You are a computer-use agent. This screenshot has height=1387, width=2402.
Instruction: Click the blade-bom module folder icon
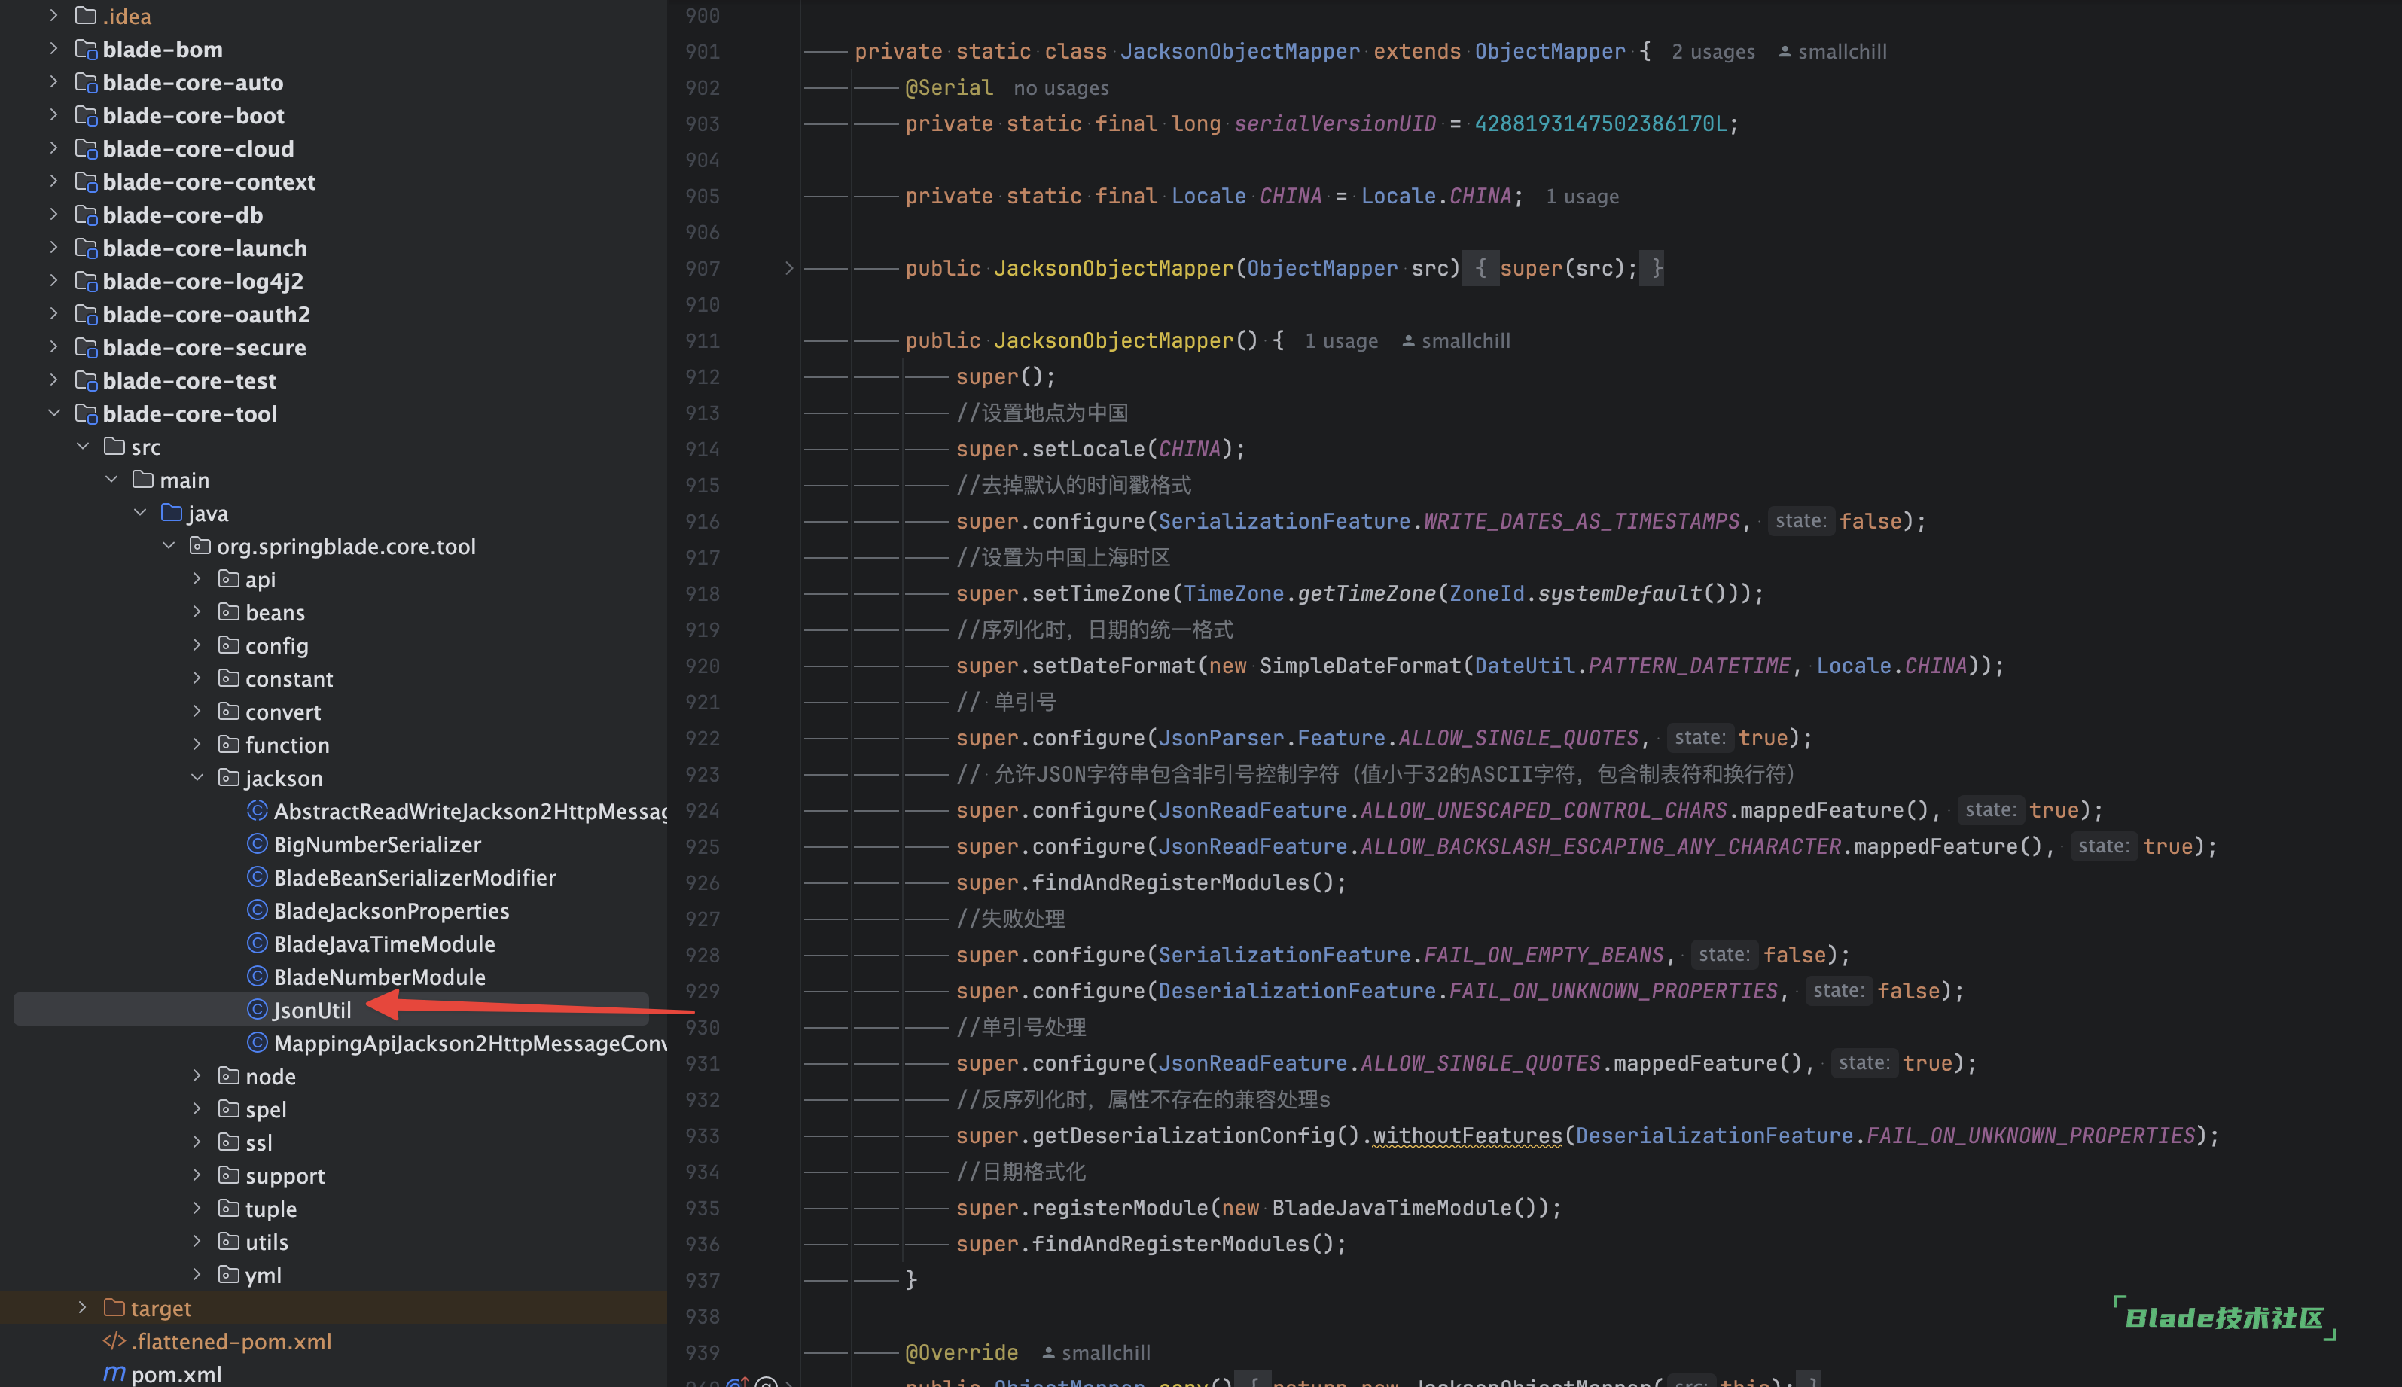click(x=86, y=50)
